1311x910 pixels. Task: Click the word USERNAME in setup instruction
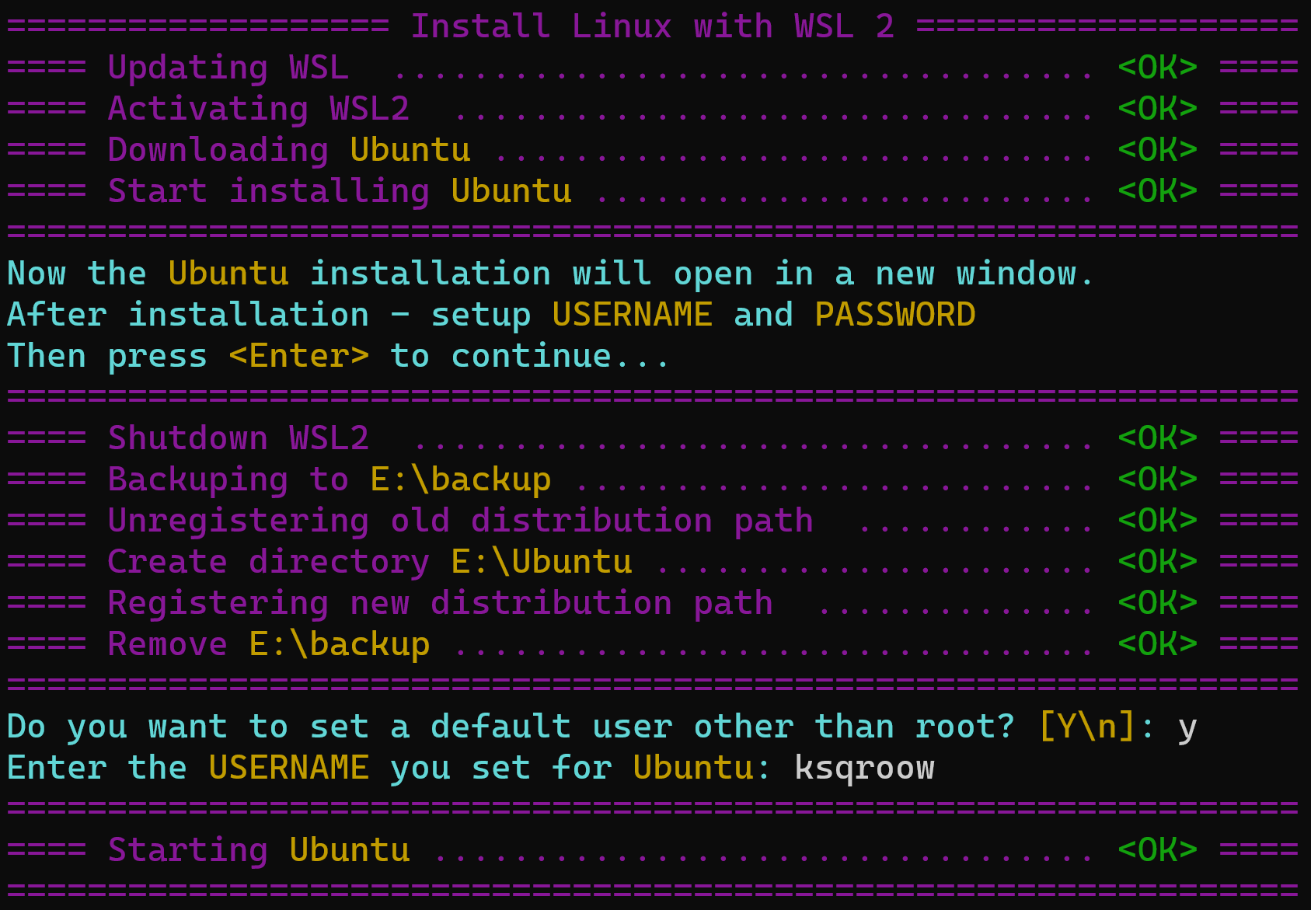[x=631, y=315]
